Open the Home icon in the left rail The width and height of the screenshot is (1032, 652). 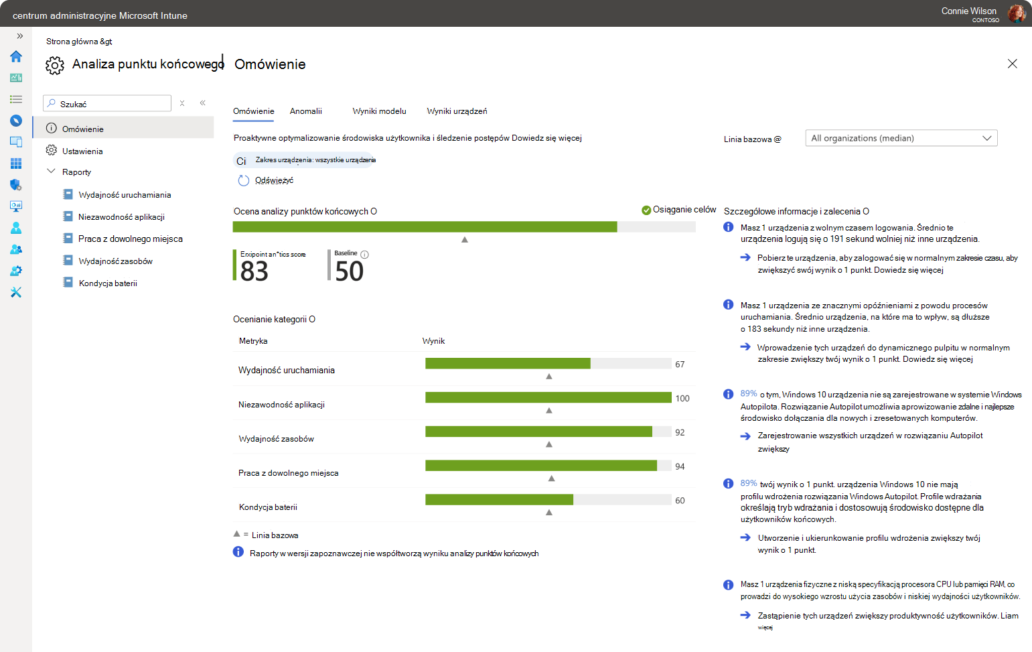click(x=16, y=56)
